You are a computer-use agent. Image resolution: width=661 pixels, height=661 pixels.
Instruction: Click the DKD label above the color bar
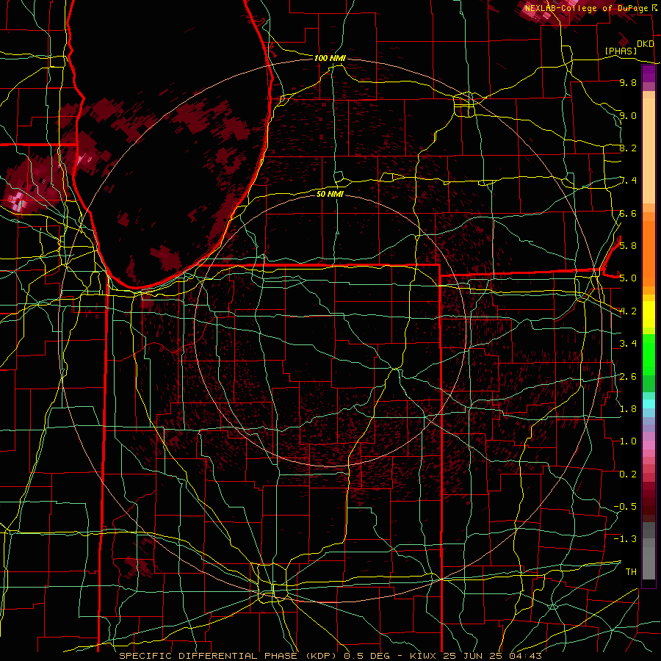click(x=645, y=44)
